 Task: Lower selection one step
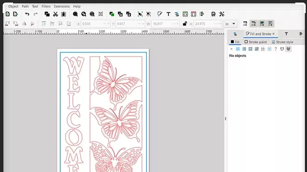(60, 24)
